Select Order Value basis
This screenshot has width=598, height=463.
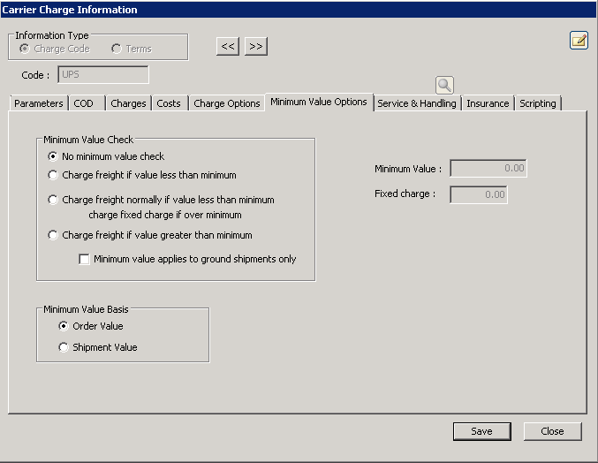(64, 326)
